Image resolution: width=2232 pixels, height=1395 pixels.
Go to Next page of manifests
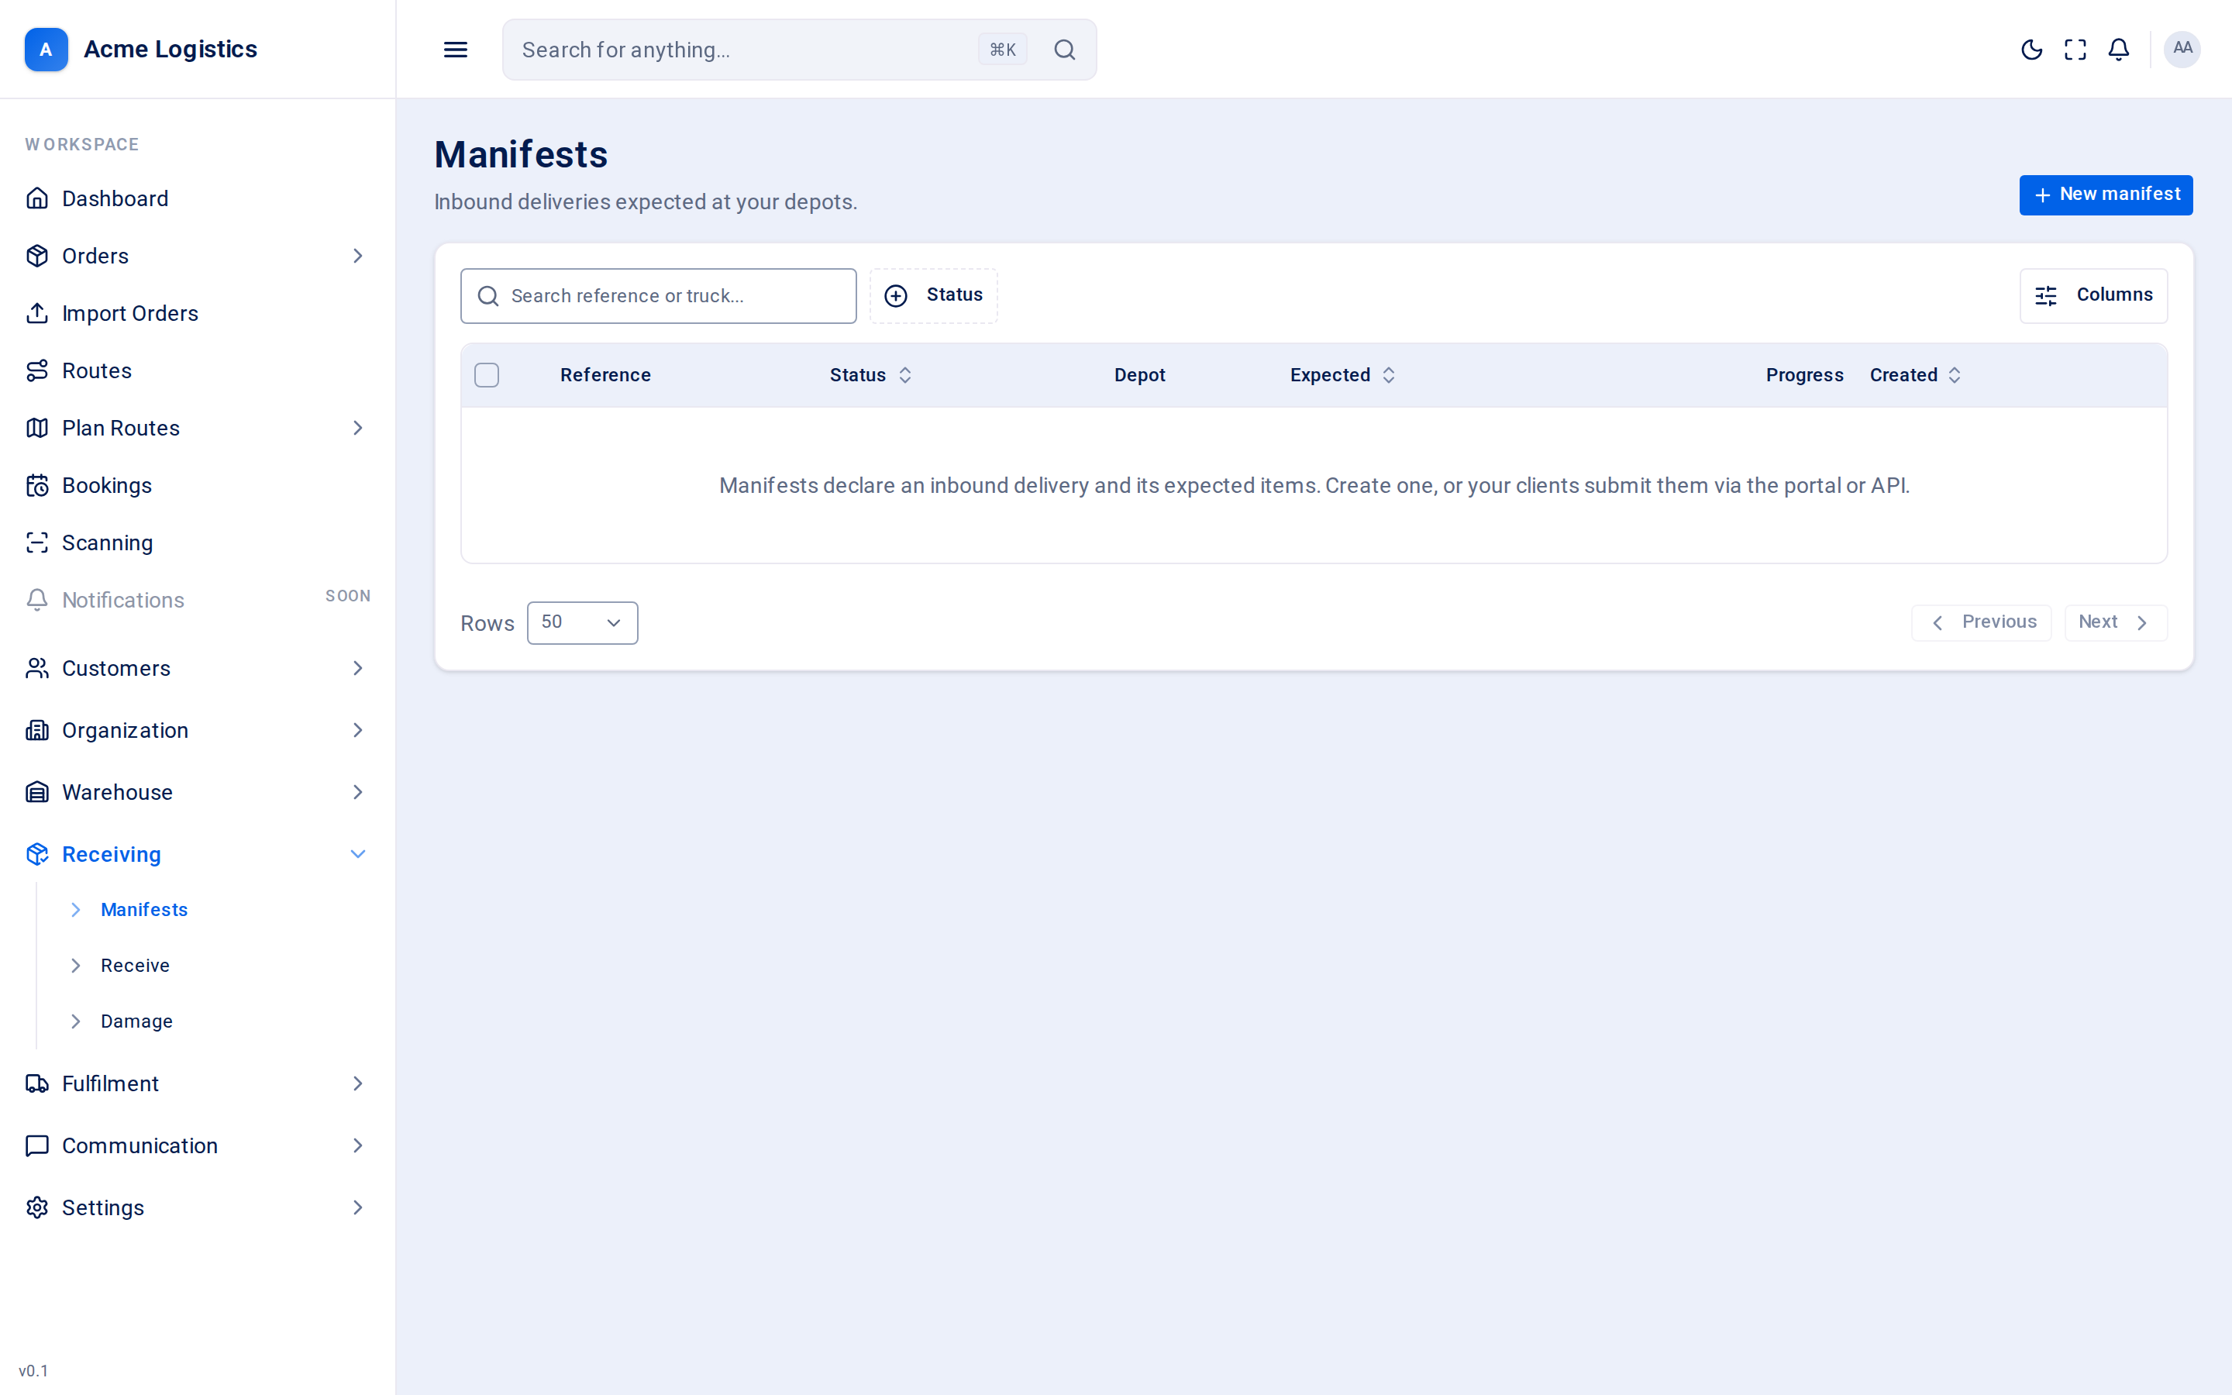point(2116,623)
